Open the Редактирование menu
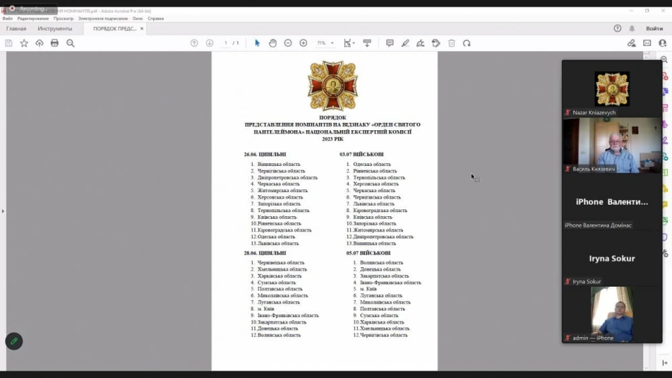This screenshot has height=378, width=672. click(x=33, y=18)
